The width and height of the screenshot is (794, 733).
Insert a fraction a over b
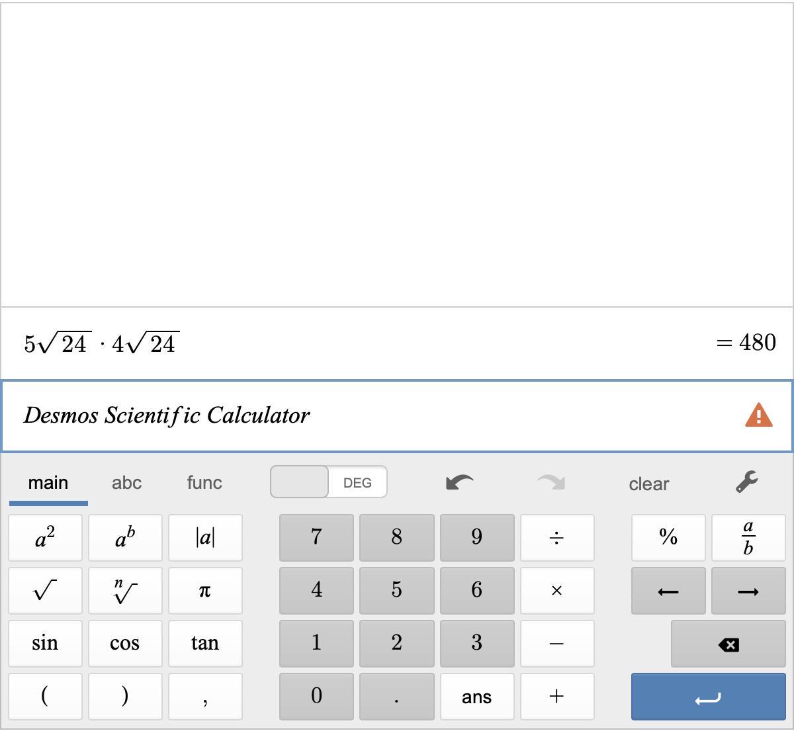[748, 538]
